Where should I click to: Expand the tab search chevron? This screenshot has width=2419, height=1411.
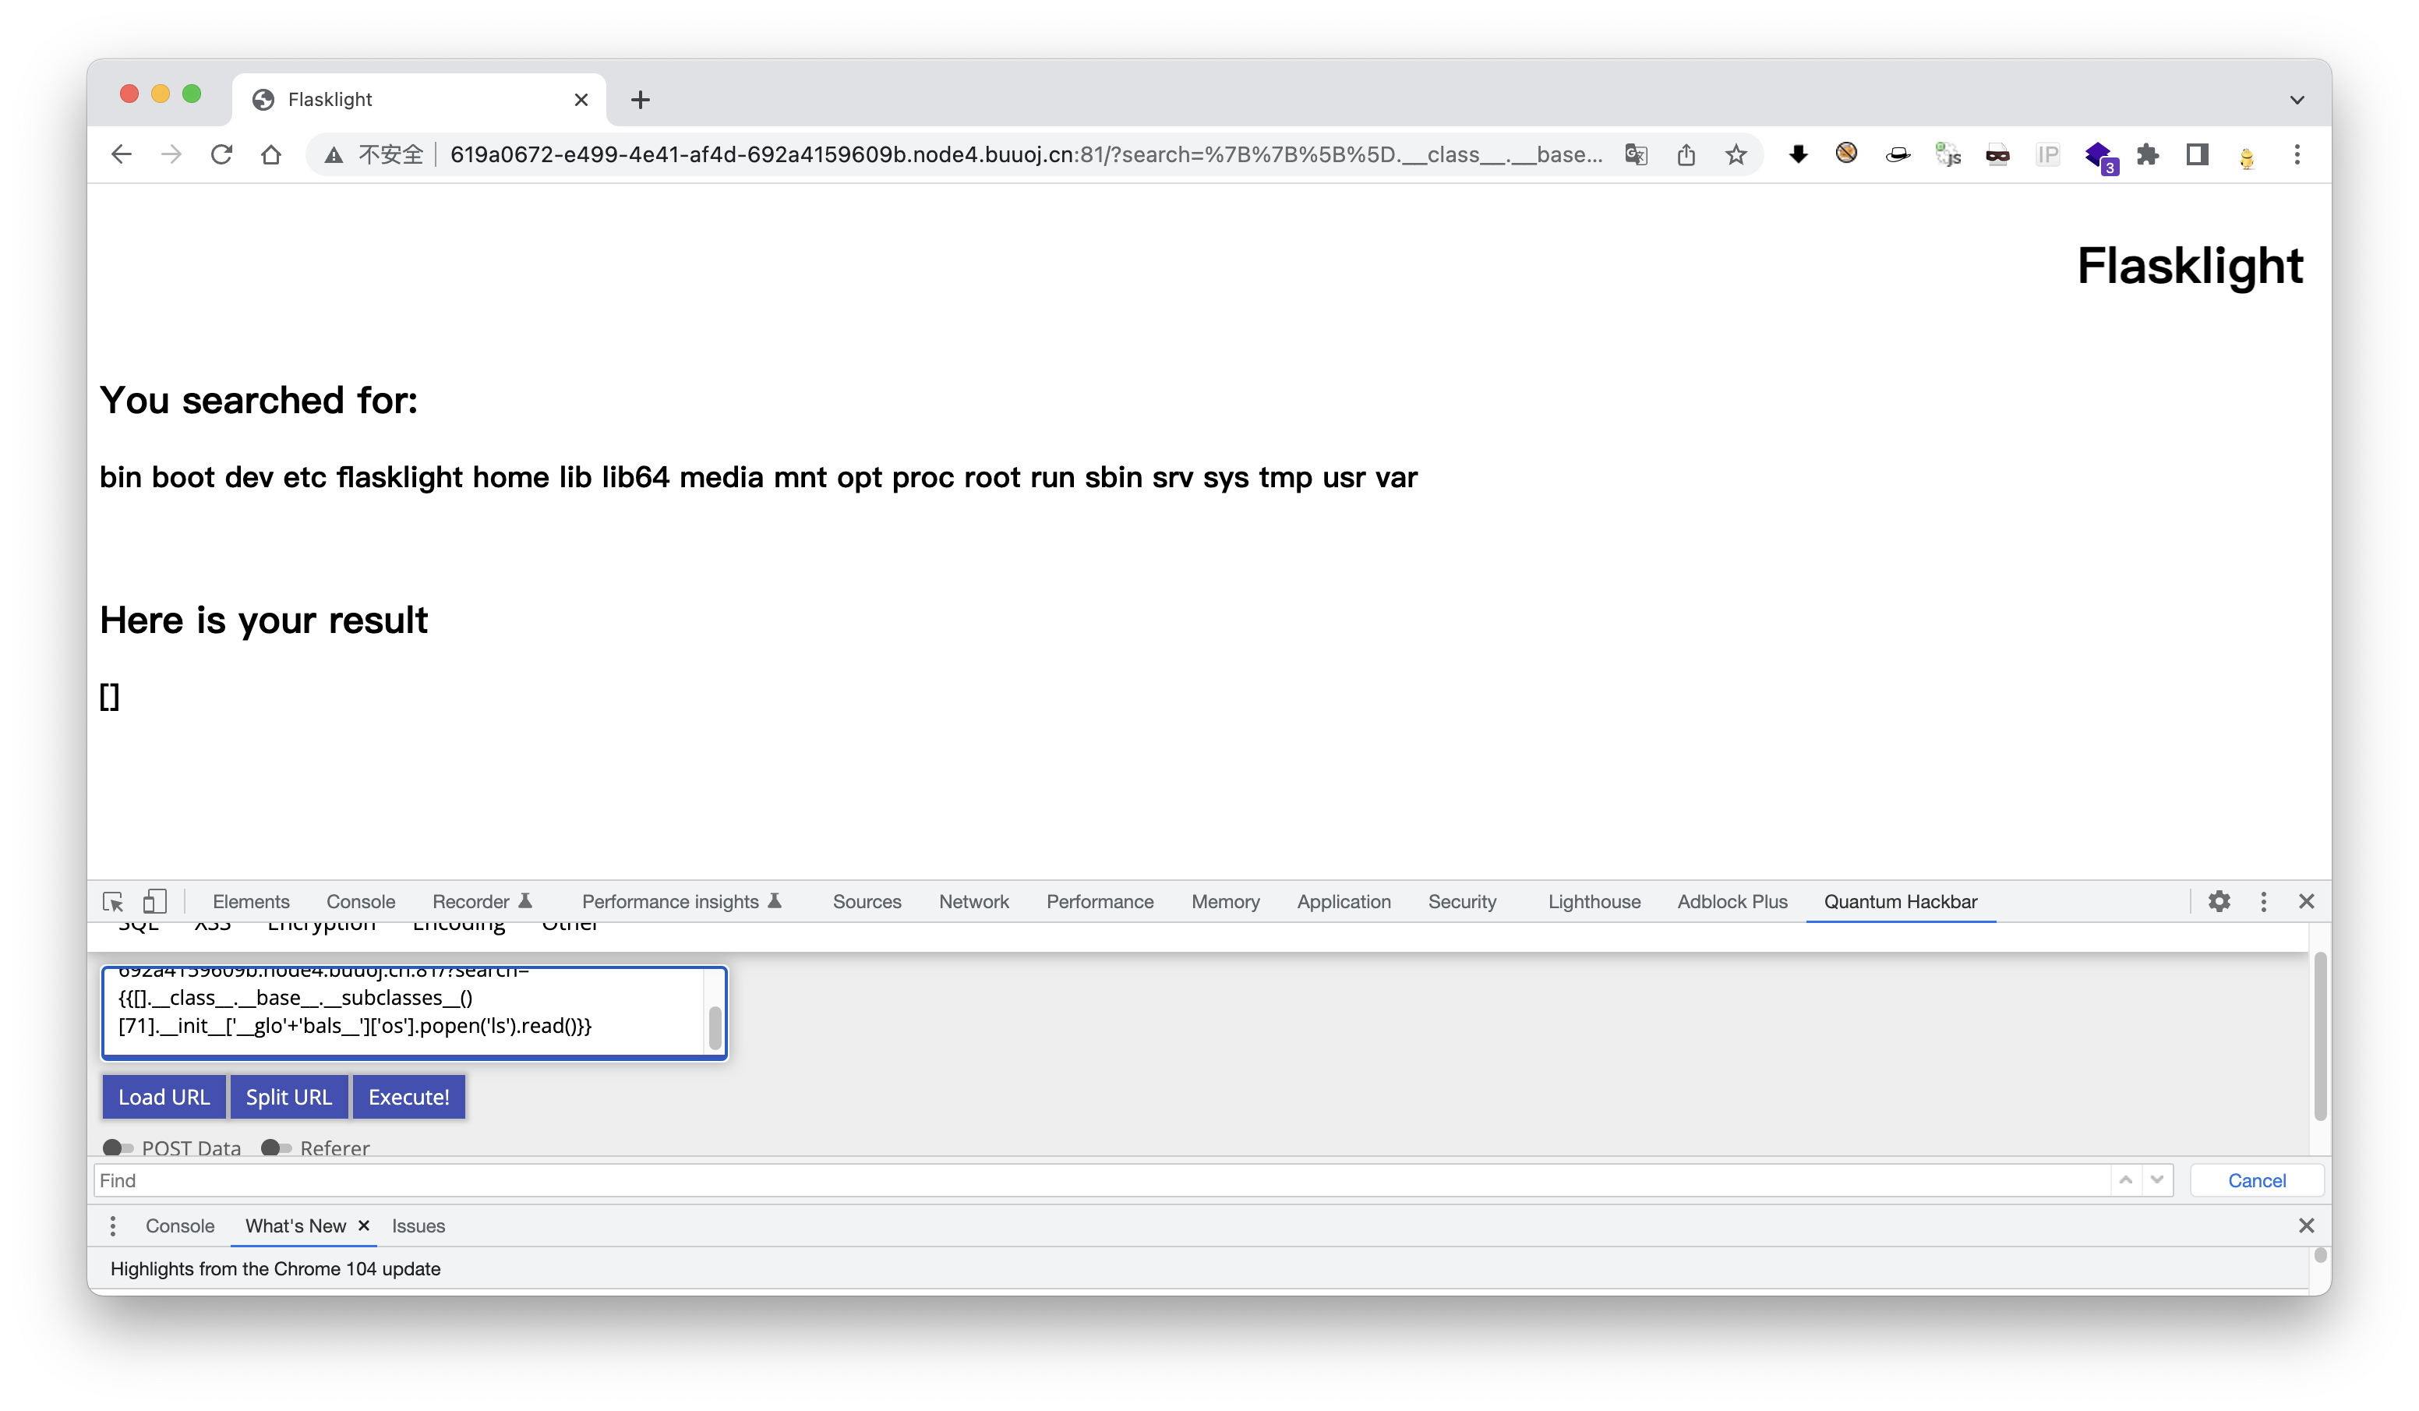[x=2297, y=100]
